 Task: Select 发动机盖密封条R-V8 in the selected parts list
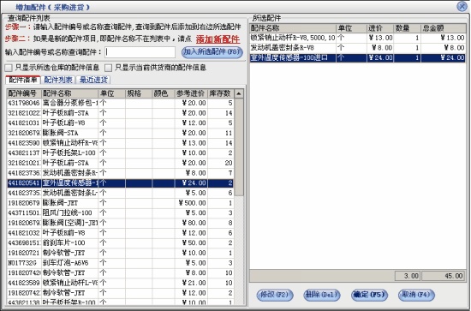(x=357, y=48)
